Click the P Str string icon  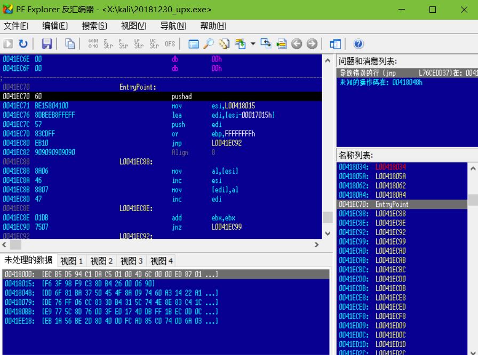click(123, 44)
